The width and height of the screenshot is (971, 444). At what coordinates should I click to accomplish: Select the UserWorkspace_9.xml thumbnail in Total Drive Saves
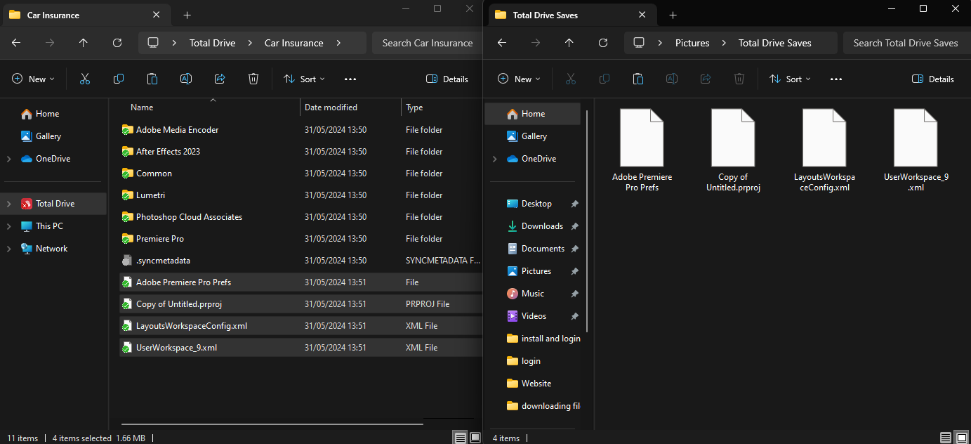click(x=916, y=151)
